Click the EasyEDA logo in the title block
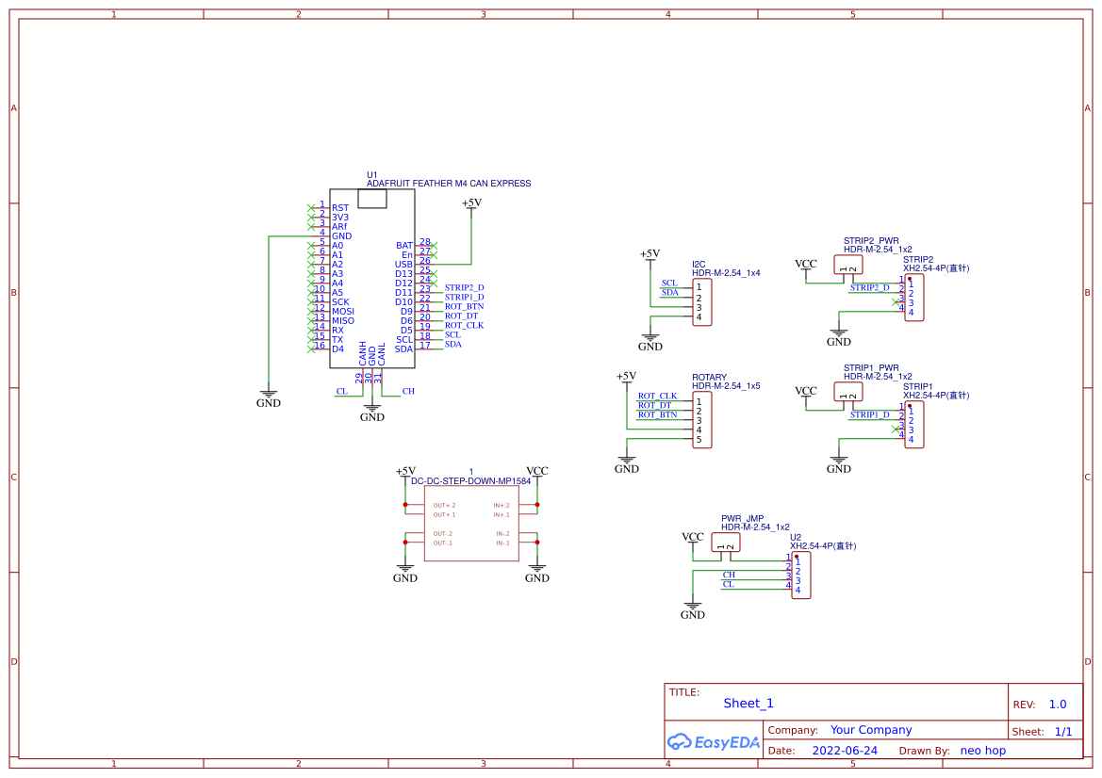Viewport: 1102px width, 778px height. click(714, 742)
